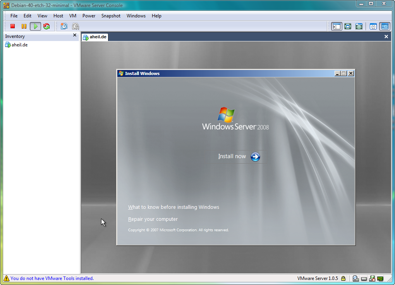395x285 pixels.
Task: Open the File menu
Action: point(14,16)
